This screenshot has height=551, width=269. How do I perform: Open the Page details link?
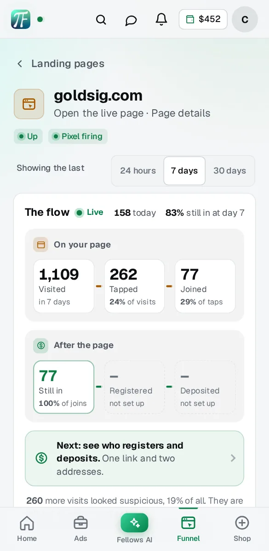pos(181,113)
